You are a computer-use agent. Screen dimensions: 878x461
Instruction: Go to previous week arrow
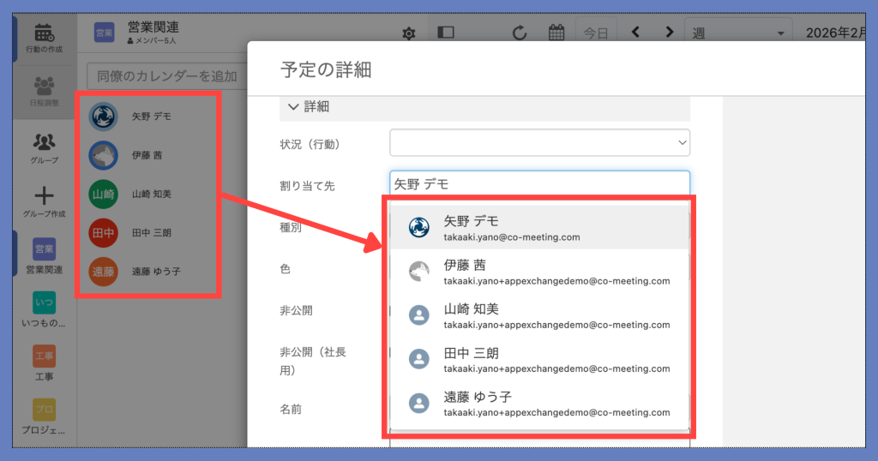(635, 33)
